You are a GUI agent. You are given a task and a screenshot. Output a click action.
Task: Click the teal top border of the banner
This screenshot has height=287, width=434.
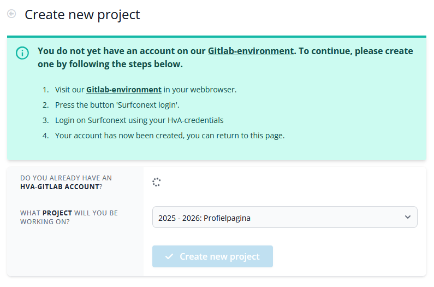(217, 37)
